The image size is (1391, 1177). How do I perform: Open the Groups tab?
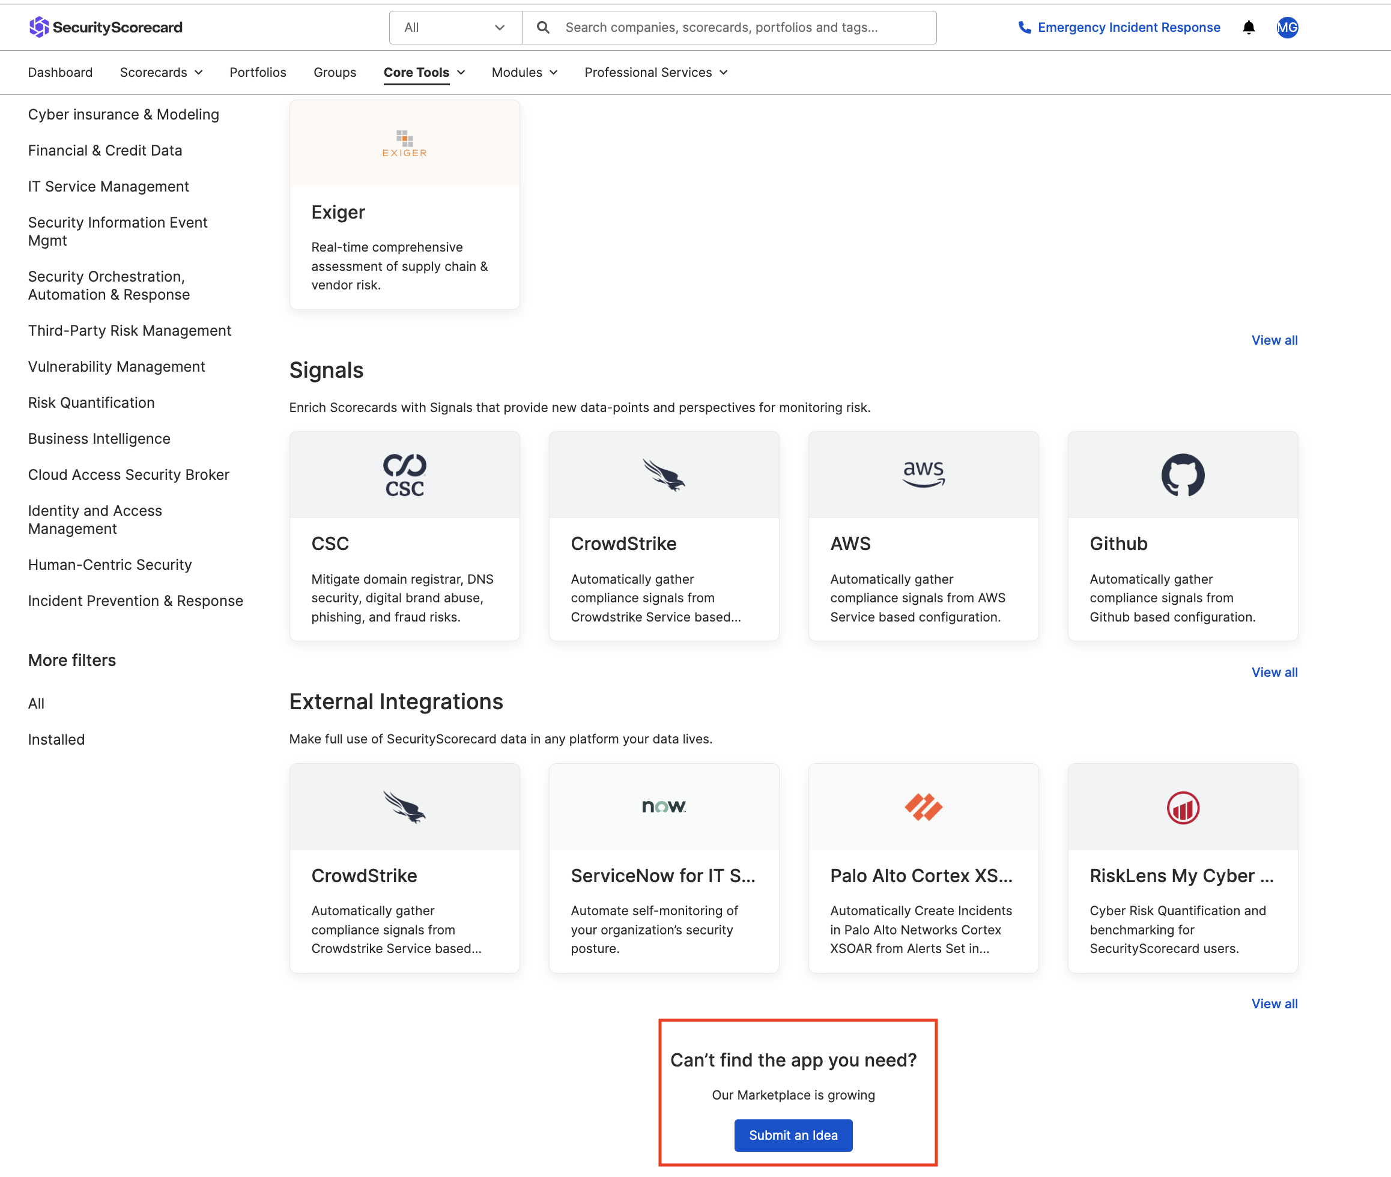(335, 72)
